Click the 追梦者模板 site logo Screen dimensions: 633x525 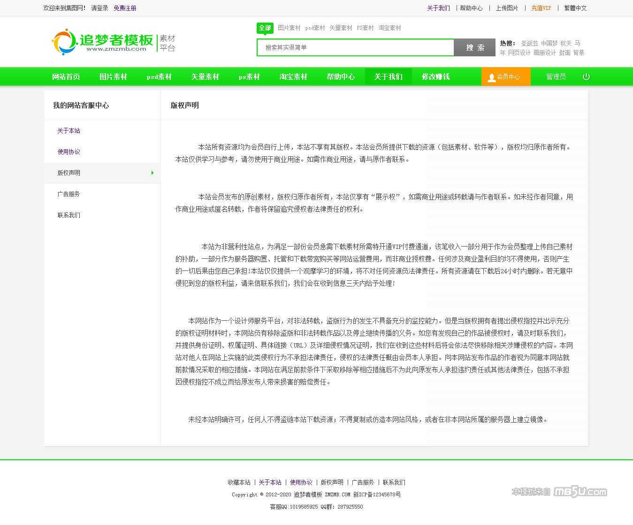click(x=113, y=42)
